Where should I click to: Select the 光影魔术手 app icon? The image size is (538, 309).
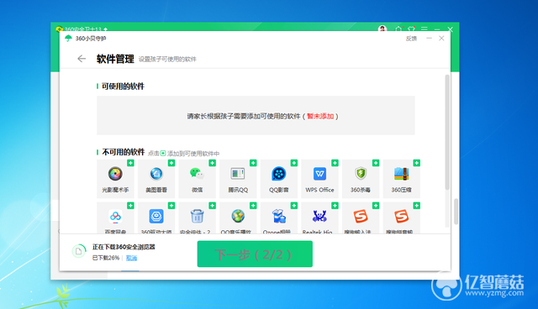[115, 174]
